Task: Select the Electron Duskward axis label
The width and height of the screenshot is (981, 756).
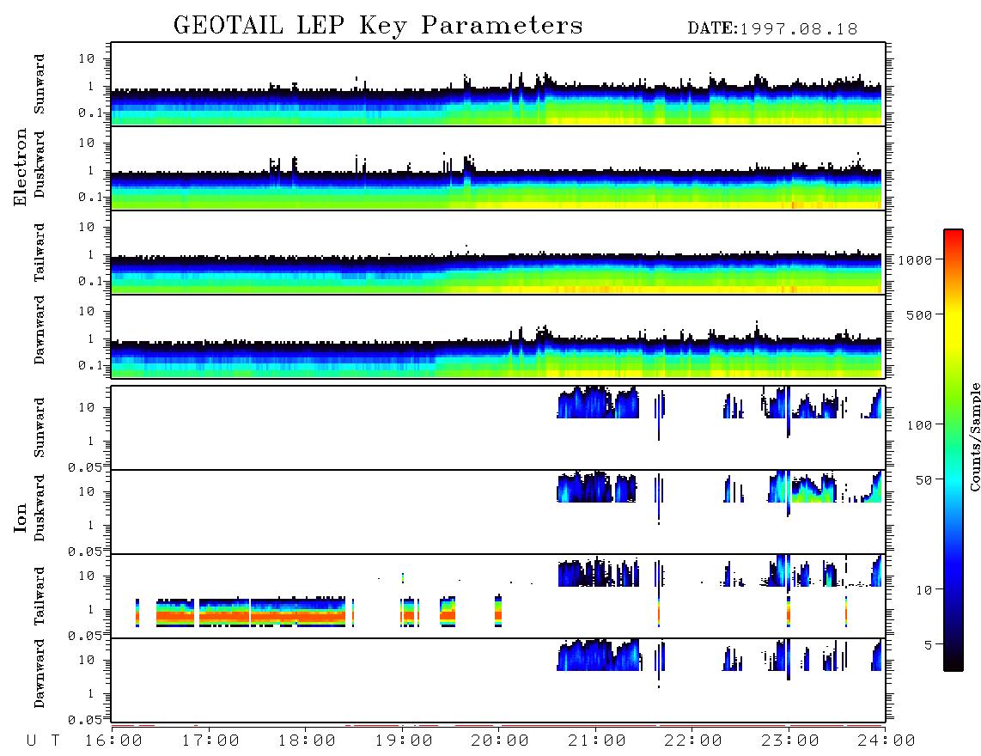Action: tap(40, 164)
